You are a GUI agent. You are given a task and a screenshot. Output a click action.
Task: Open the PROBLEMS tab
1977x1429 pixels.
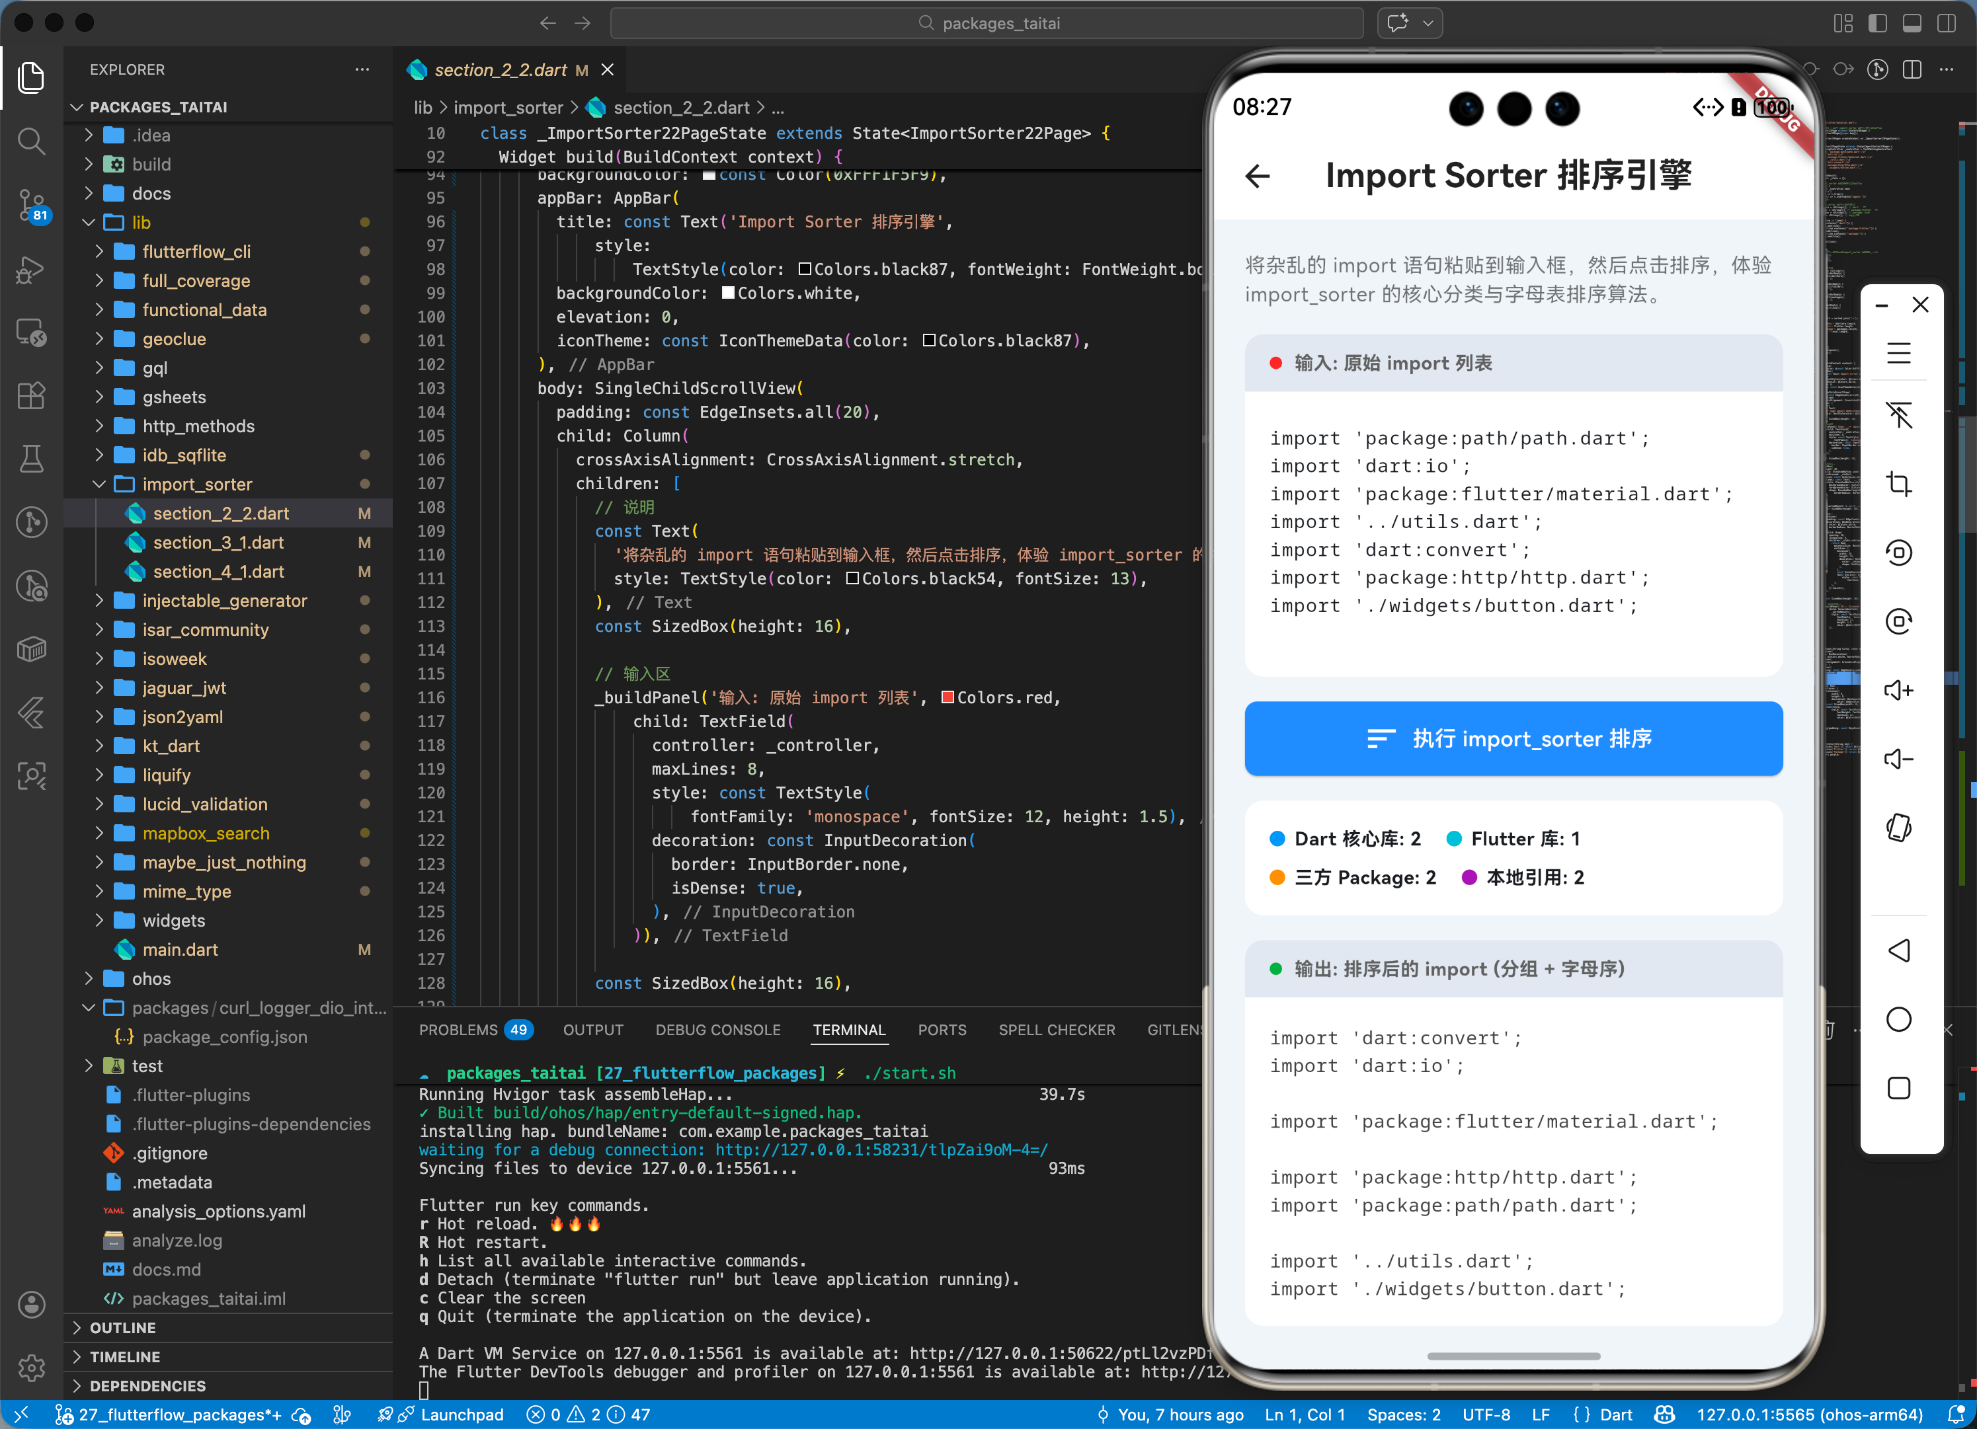click(458, 1030)
